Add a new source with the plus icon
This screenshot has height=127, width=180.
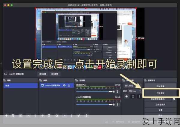click(43, 116)
